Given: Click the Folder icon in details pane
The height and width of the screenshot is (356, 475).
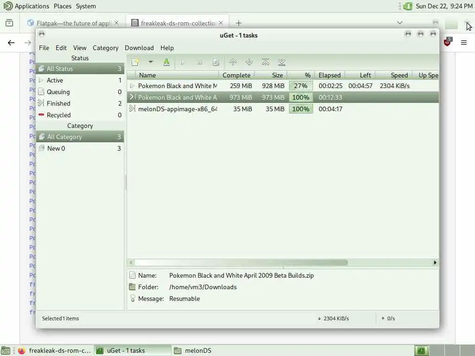Looking at the screenshot, I should (x=132, y=286).
